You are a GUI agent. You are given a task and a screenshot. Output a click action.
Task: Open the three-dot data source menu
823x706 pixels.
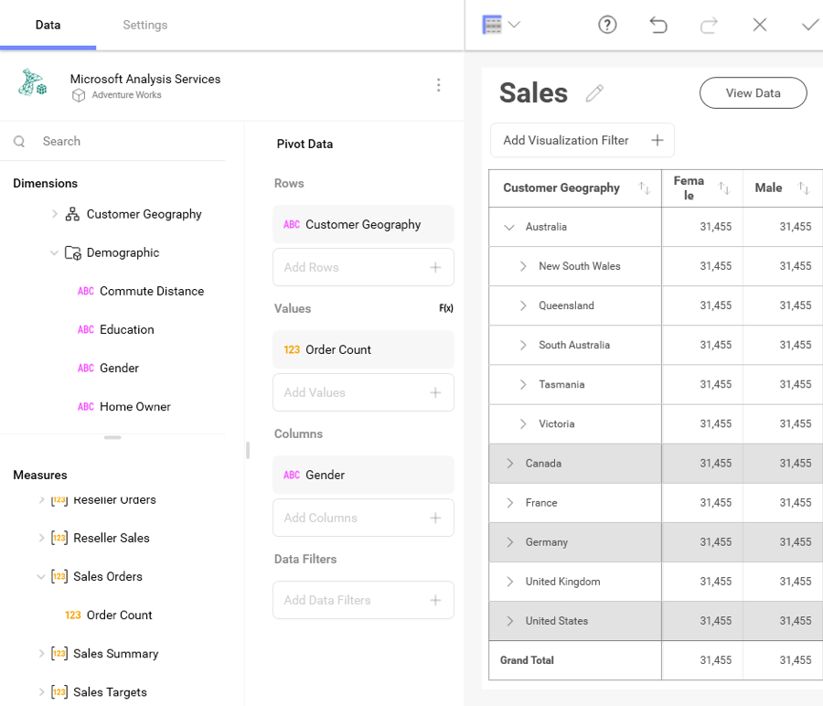tap(439, 85)
